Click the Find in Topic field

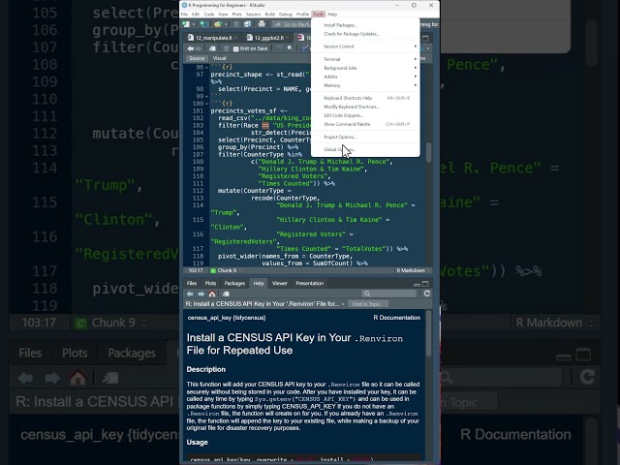[368, 304]
